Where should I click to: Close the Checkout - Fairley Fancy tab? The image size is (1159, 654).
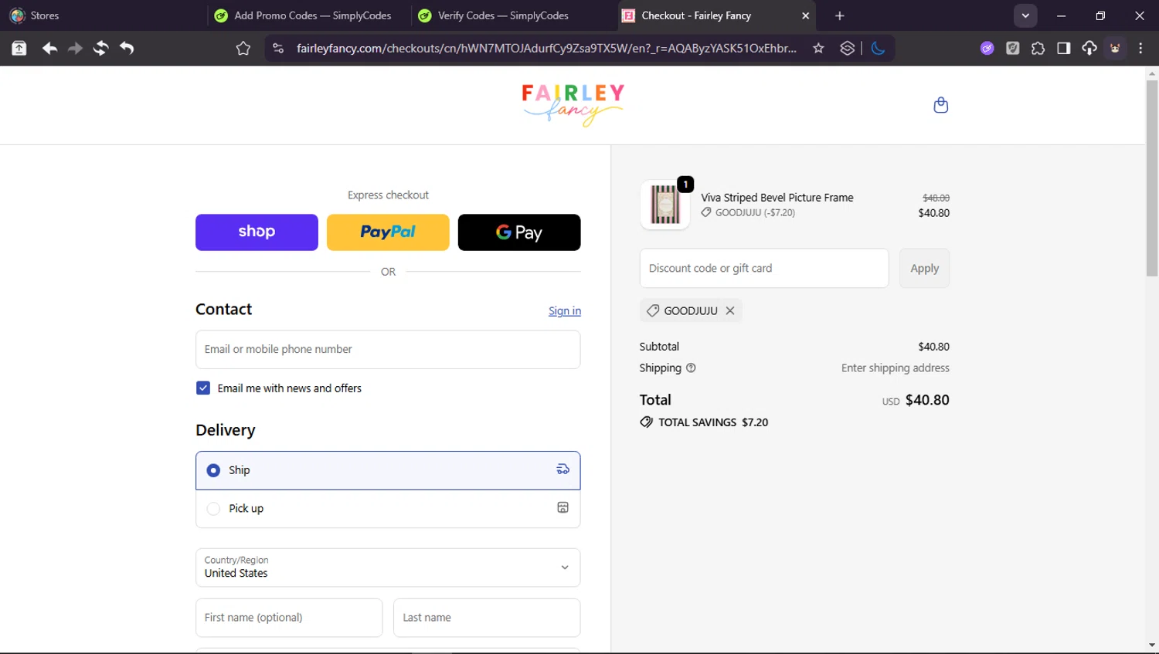(x=805, y=15)
